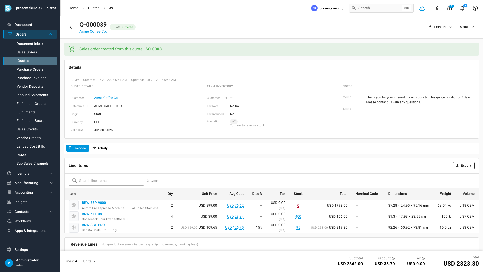Click the BRW-ESP-9000 product thumbnail
The width and height of the screenshot is (483, 272).
74,205
